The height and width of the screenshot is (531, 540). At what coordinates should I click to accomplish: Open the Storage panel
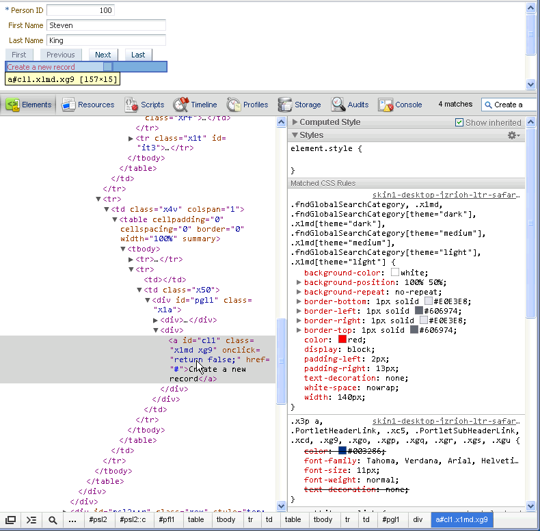(x=299, y=105)
